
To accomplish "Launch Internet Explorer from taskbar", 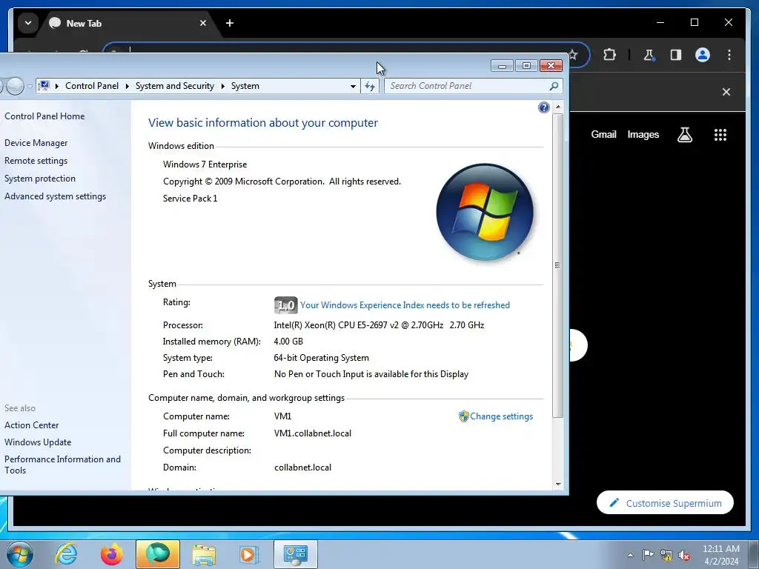I will 66,554.
